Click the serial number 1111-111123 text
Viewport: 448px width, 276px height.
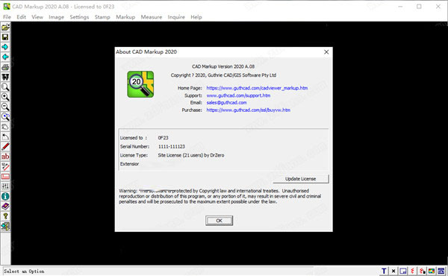point(172,146)
